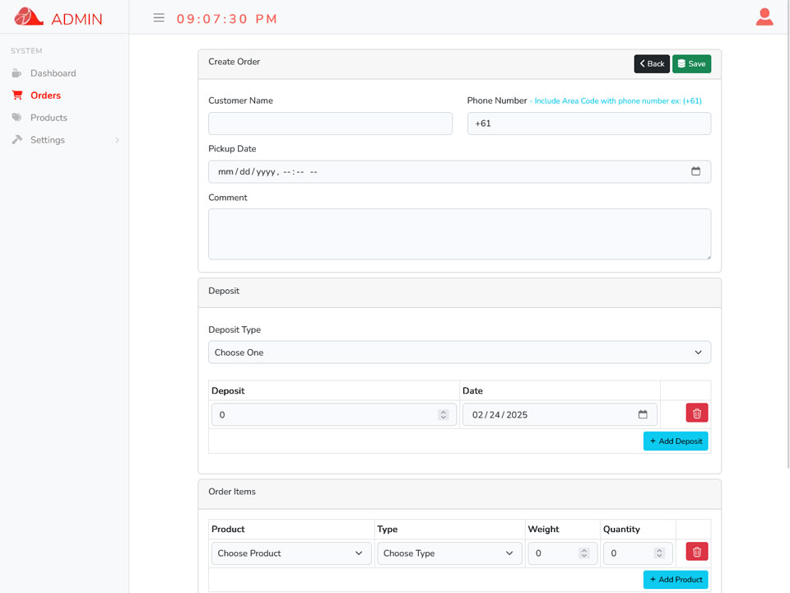Click the Back button

point(652,63)
